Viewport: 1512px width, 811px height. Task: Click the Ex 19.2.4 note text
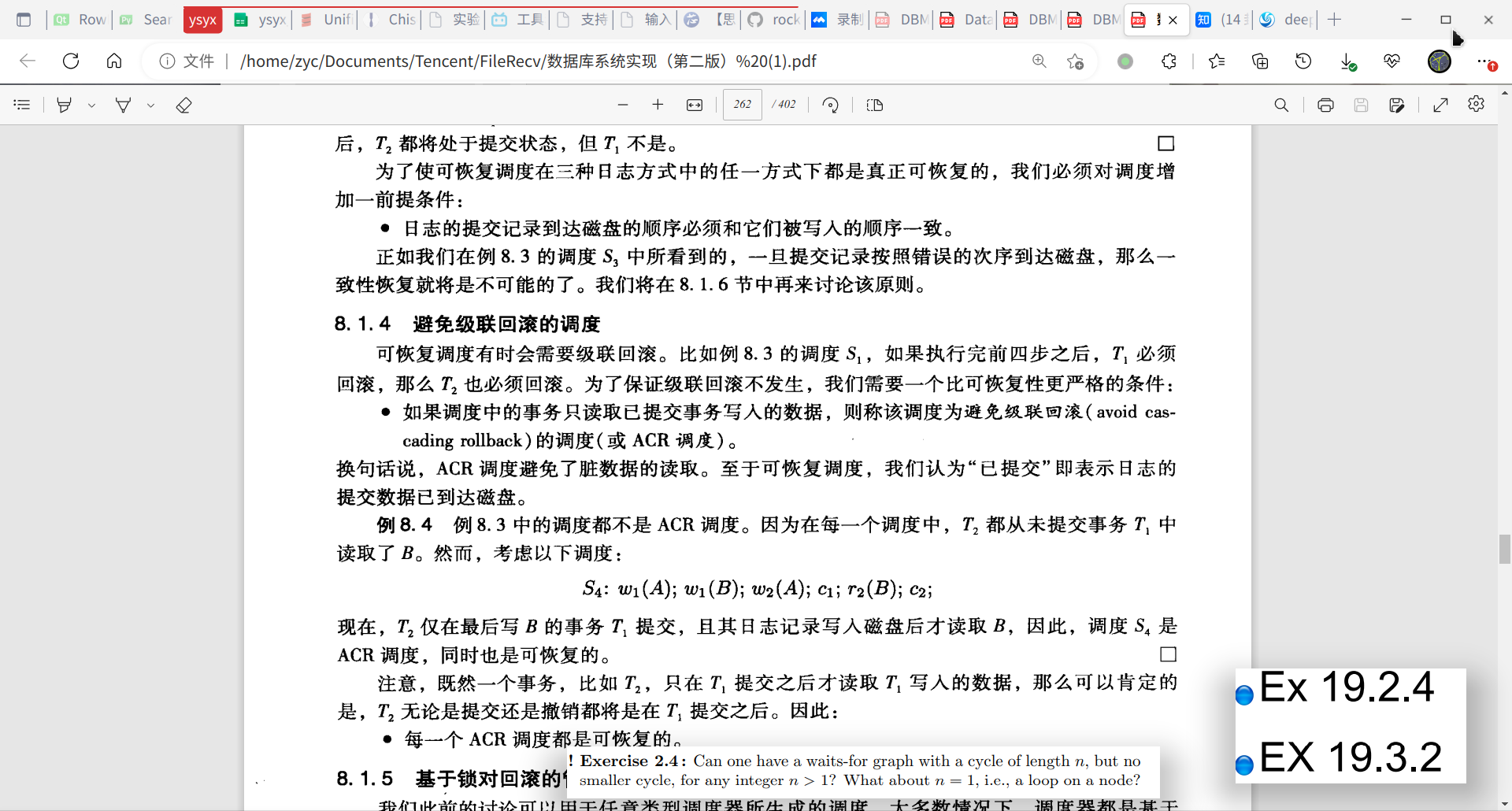(x=1346, y=687)
